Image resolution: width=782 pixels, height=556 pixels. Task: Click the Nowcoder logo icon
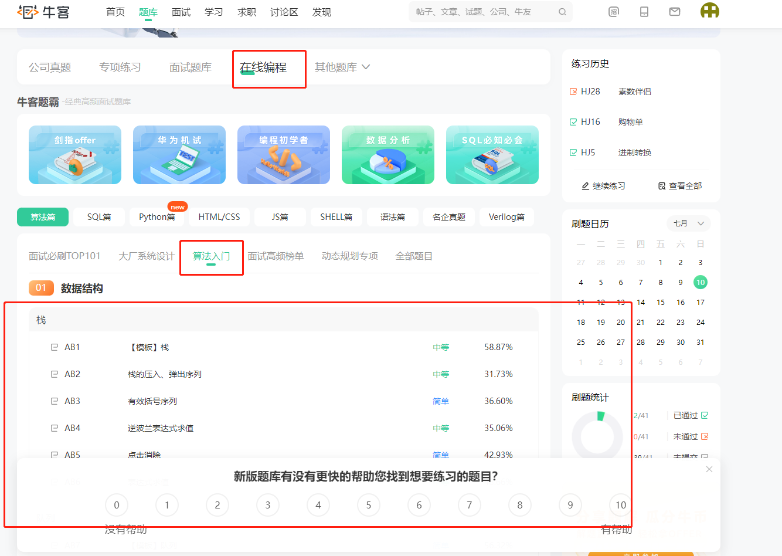28,11
